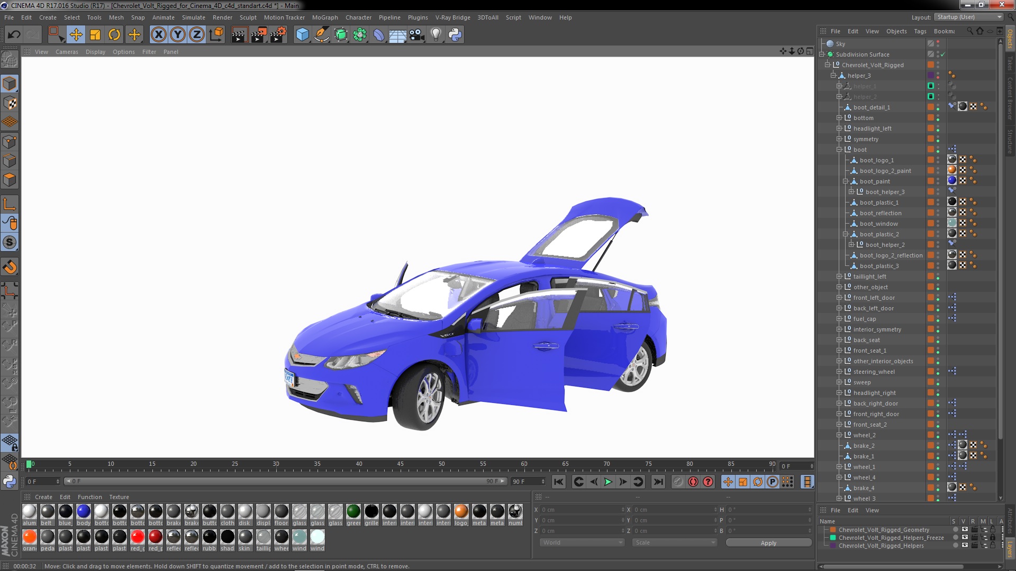1016x571 pixels.
Task: Select the boot_window object
Action: click(878, 224)
